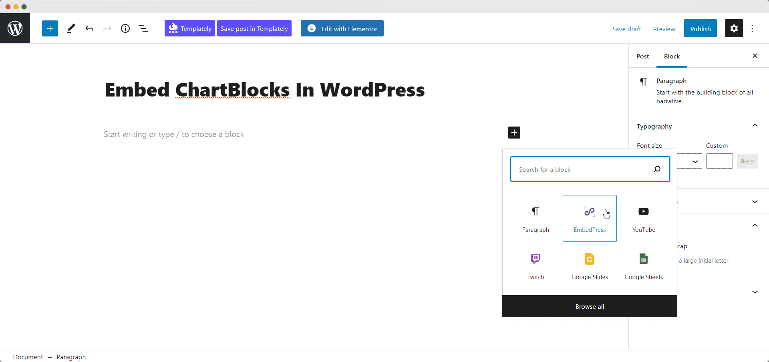Image resolution: width=769 pixels, height=362 pixels.
Task: Open the list view outline icon
Action: 143,28
